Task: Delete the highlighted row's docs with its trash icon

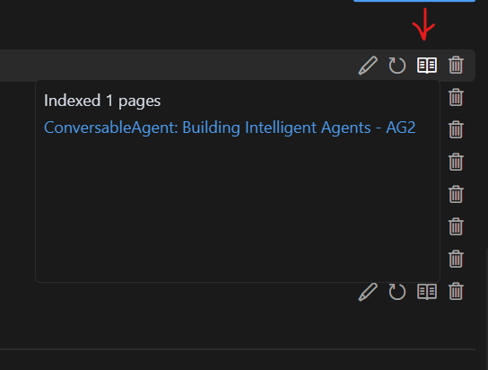Action: [456, 65]
